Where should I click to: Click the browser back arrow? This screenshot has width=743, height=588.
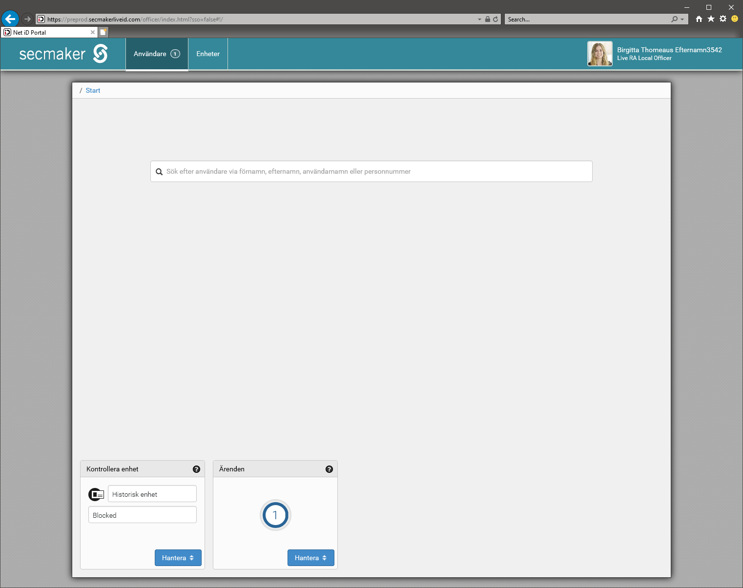pos(10,19)
